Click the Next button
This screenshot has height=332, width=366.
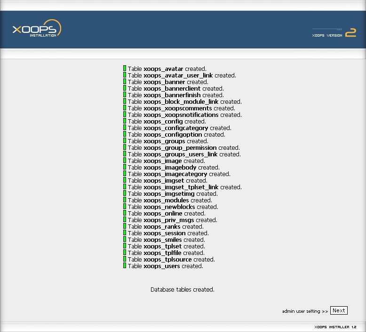[339, 310]
